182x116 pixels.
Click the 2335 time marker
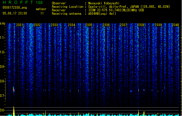[89, 25]
